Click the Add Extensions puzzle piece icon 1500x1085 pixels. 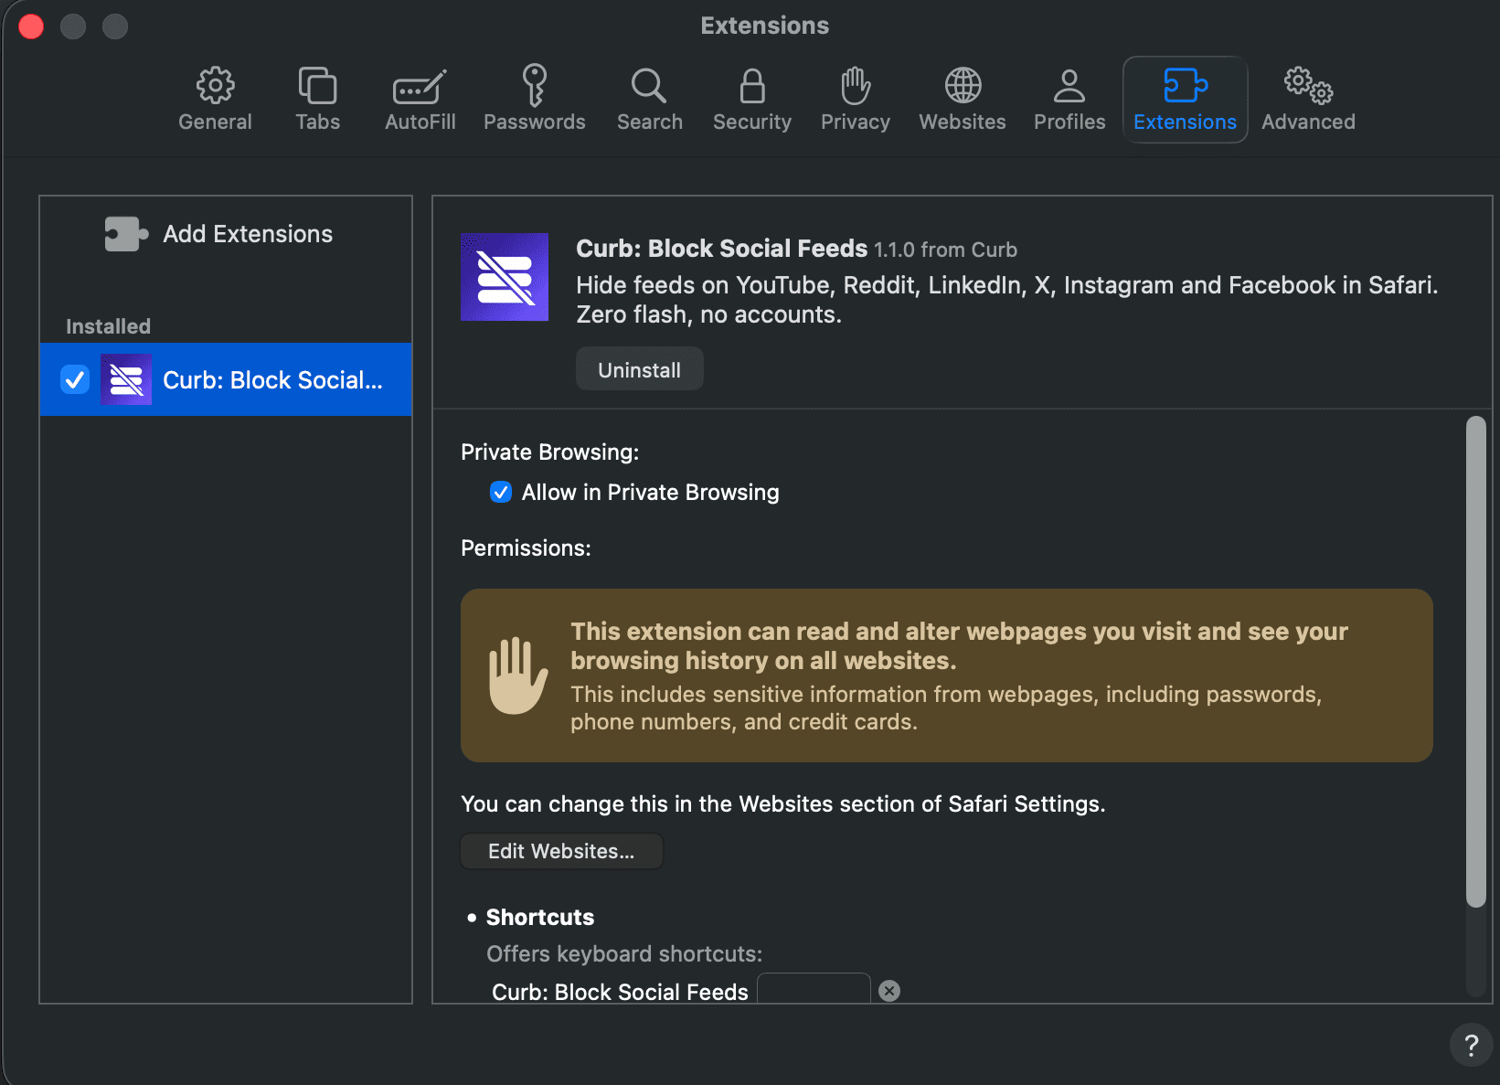point(126,234)
